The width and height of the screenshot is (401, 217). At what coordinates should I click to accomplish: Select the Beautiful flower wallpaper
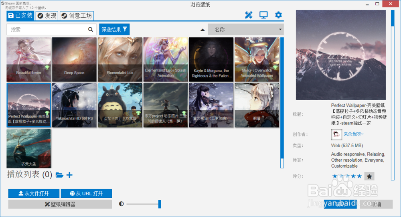[28, 59]
